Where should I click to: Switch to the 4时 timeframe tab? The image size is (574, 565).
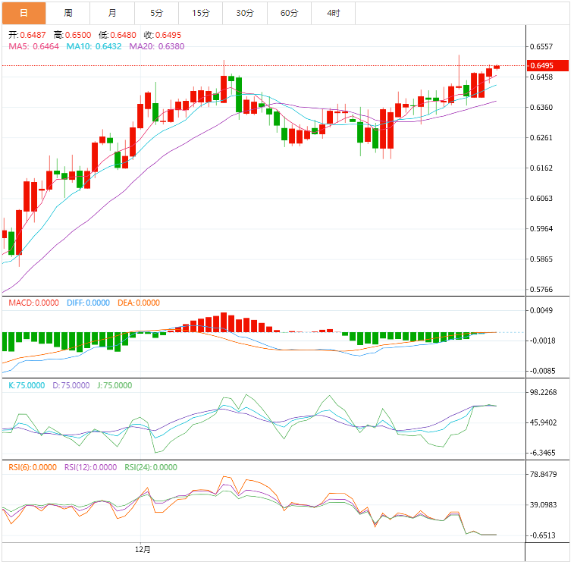point(333,13)
